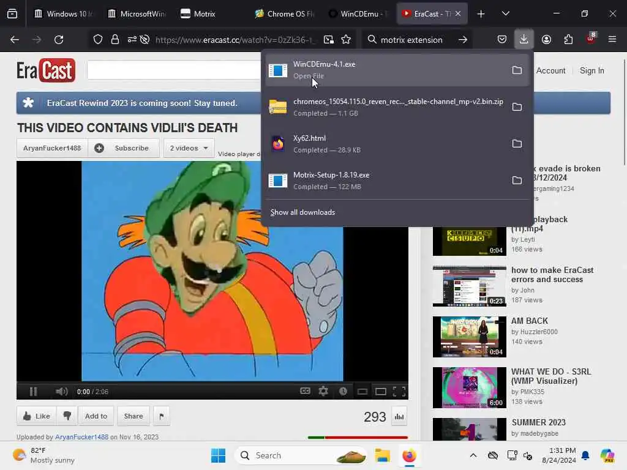Switch to Chrome OS Flex tab
Image resolution: width=627 pixels, height=470 pixels.
pos(284,14)
